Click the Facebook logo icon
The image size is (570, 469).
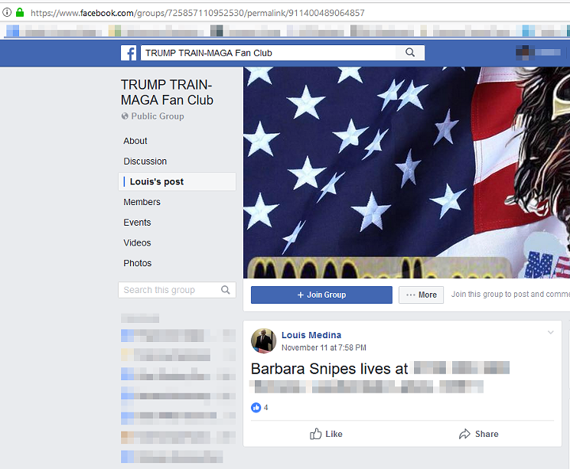tap(129, 53)
